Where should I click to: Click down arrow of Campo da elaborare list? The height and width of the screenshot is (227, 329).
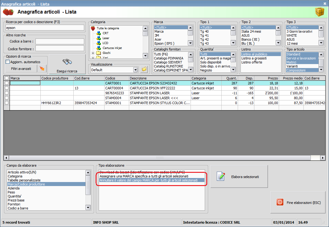point(88,208)
